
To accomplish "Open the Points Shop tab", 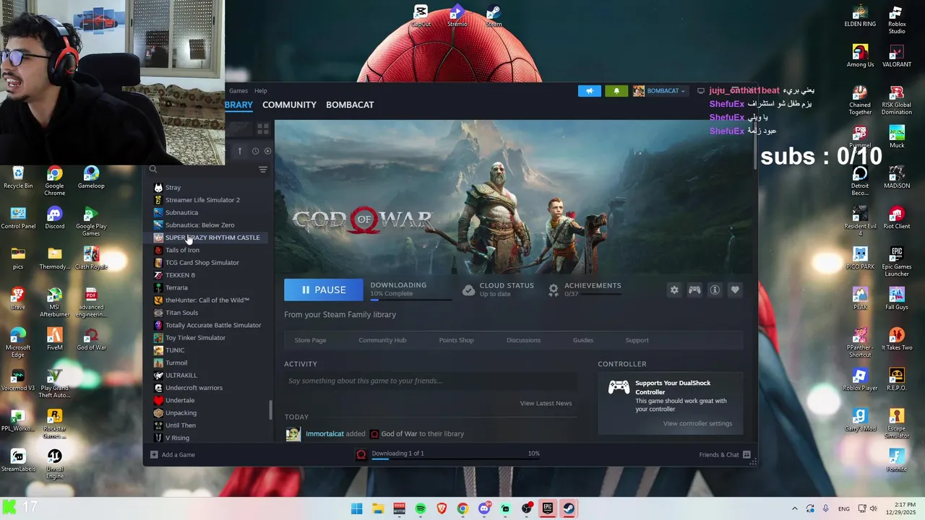I will (457, 340).
